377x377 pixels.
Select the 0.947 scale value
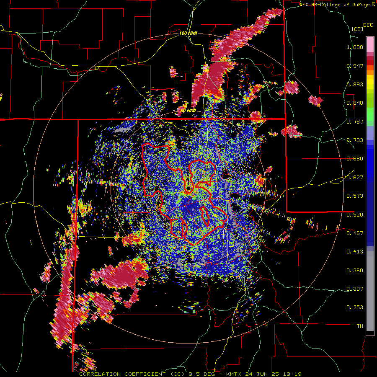click(x=355, y=66)
